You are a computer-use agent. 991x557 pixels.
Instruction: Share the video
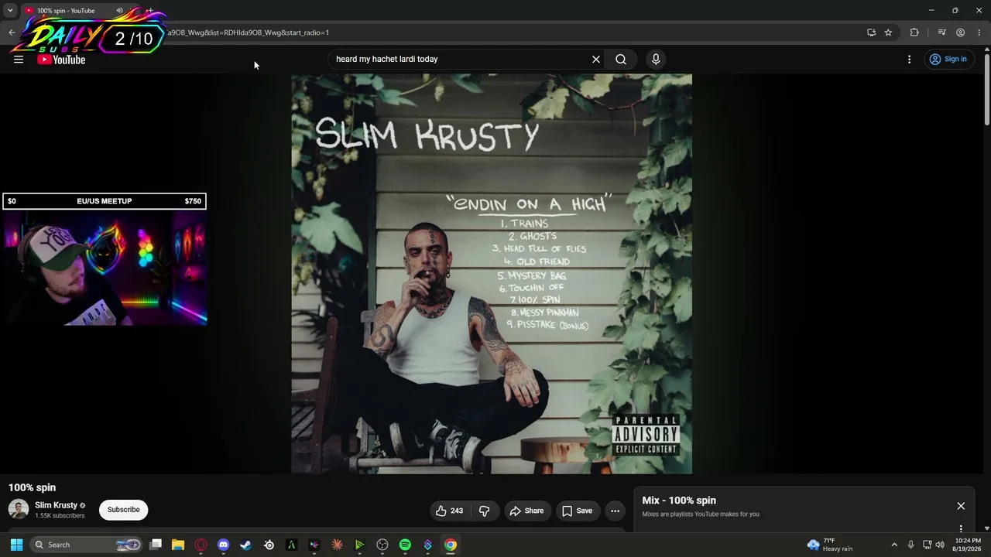pos(526,511)
